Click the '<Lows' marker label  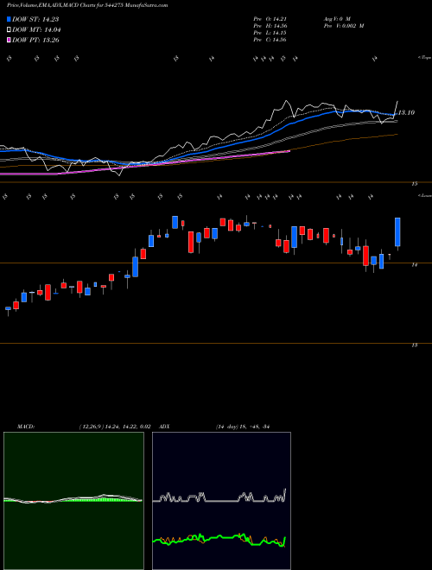pyautogui.click(x=424, y=195)
